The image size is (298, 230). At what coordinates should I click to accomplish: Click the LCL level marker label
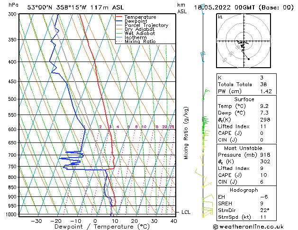[x=186, y=212]
